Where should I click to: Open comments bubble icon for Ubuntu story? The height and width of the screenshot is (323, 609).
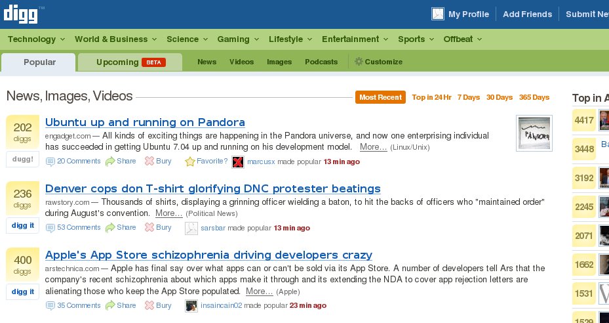click(50, 161)
